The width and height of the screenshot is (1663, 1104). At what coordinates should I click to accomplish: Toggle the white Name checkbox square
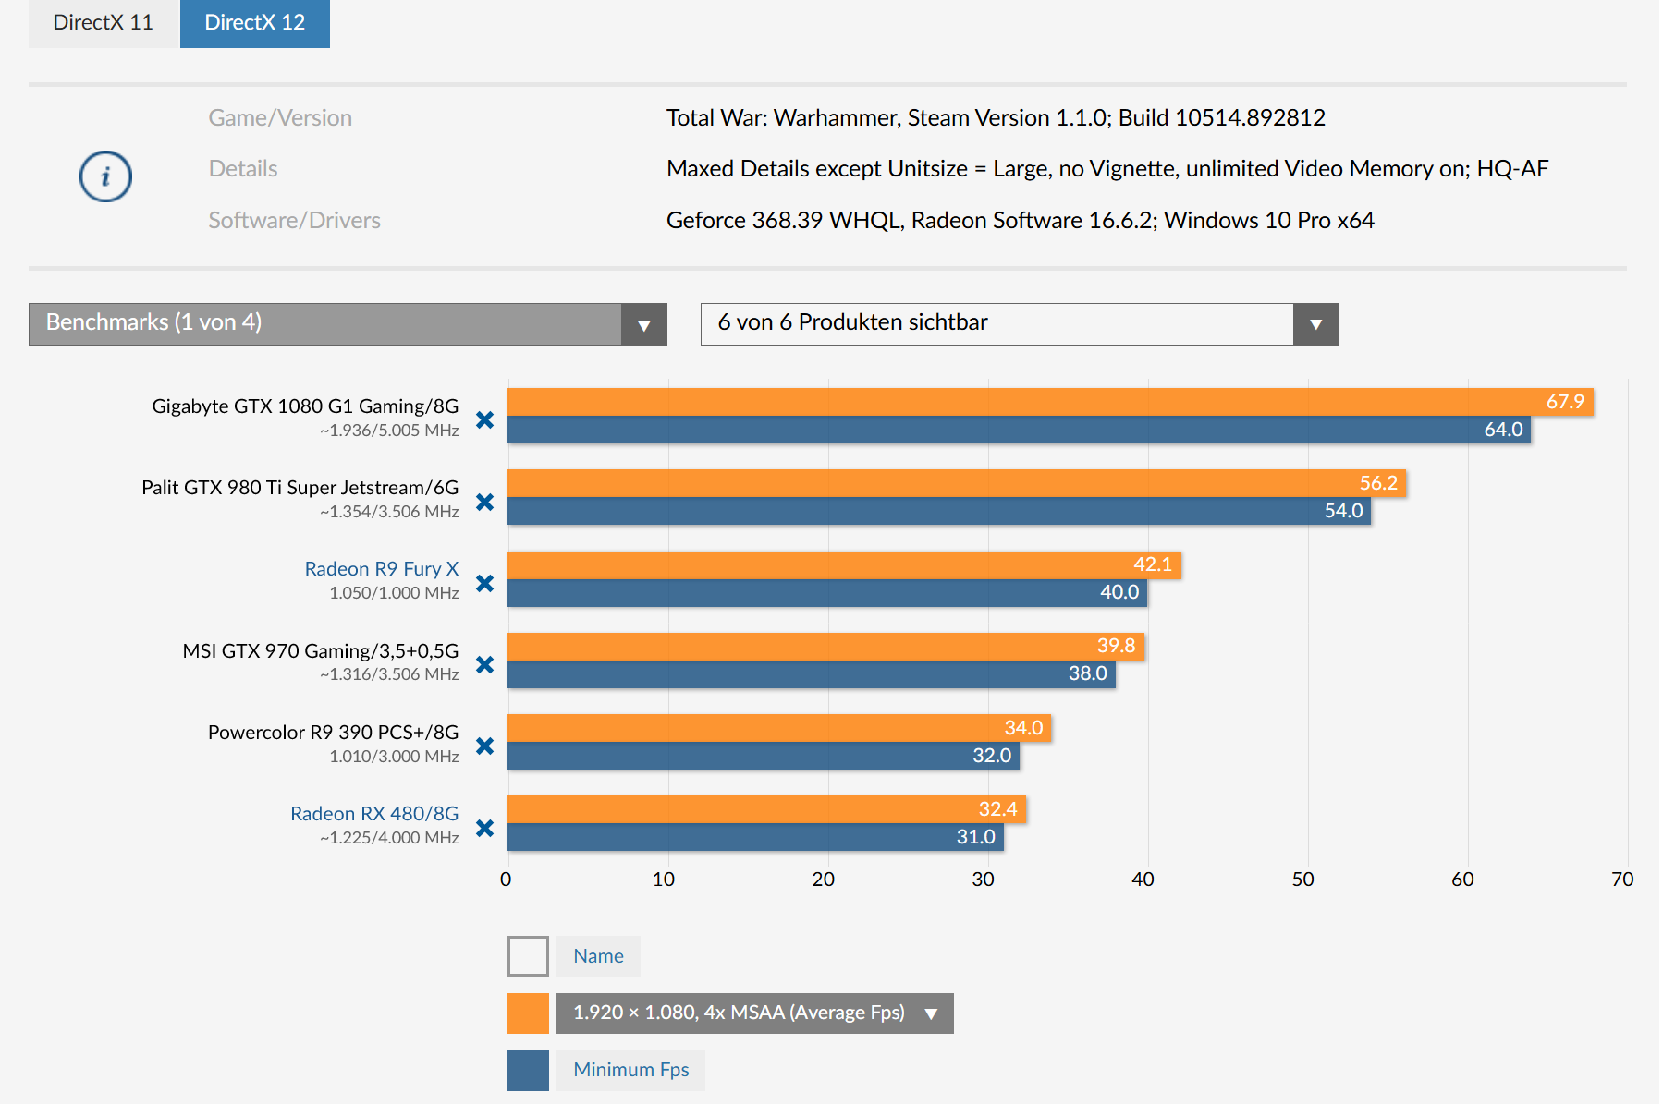528,956
